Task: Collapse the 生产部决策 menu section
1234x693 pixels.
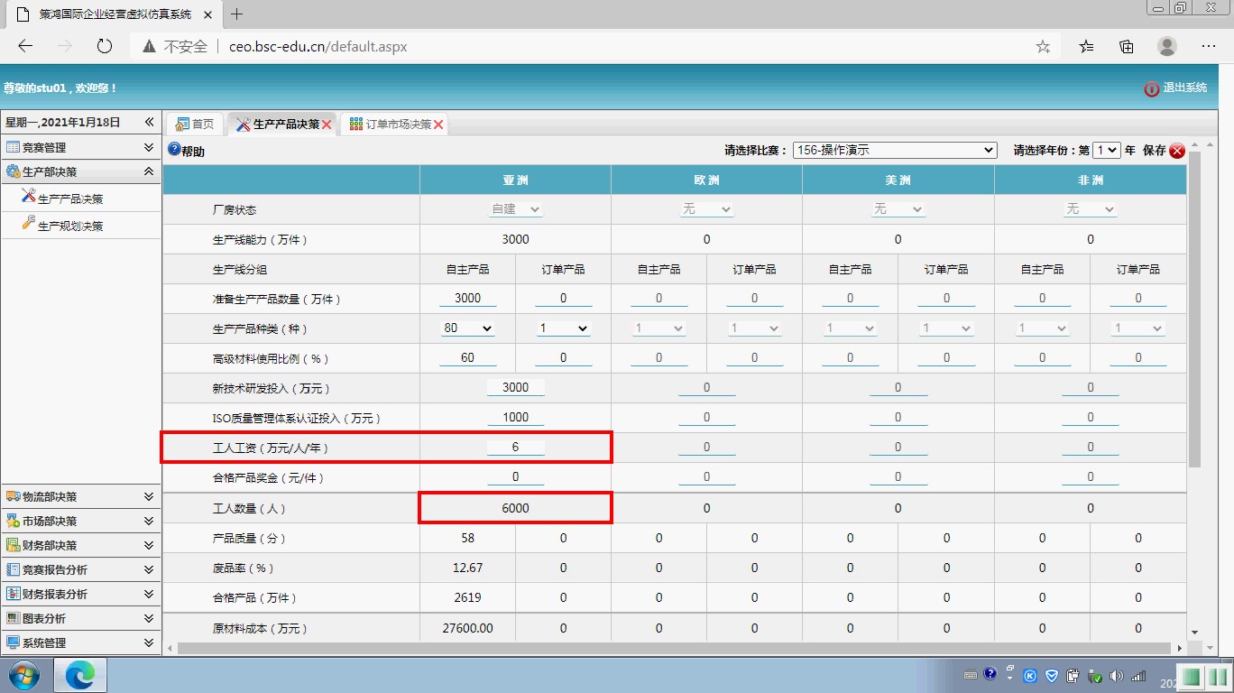Action: click(80, 171)
